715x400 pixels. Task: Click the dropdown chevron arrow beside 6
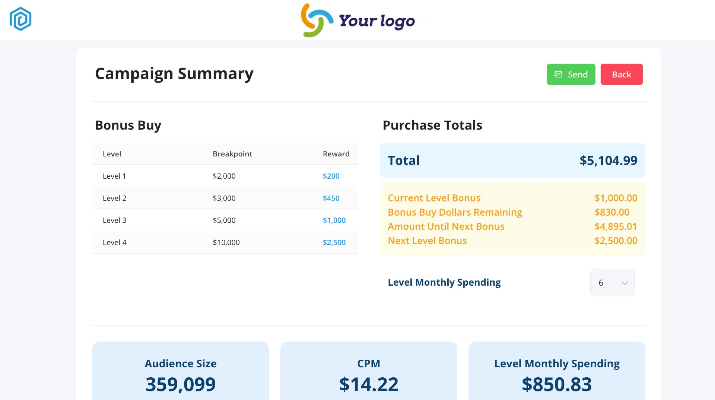coord(625,283)
